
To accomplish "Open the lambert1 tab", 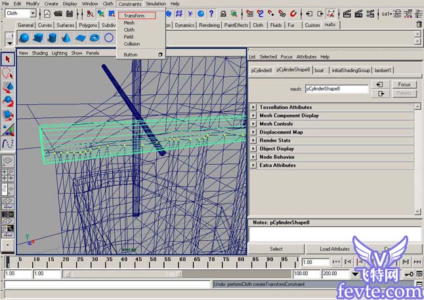I will (x=383, y=70).
